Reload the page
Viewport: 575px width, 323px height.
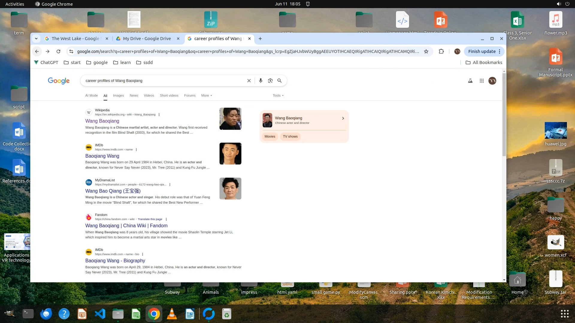point(58,51)
